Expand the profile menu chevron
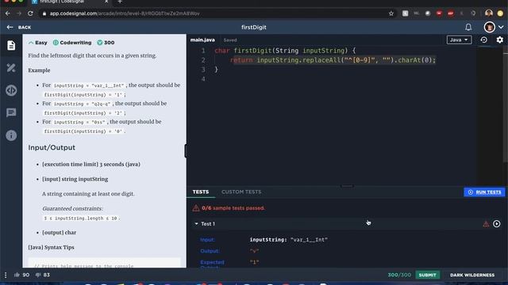508x285 pixels. click(x=501, y=27)
